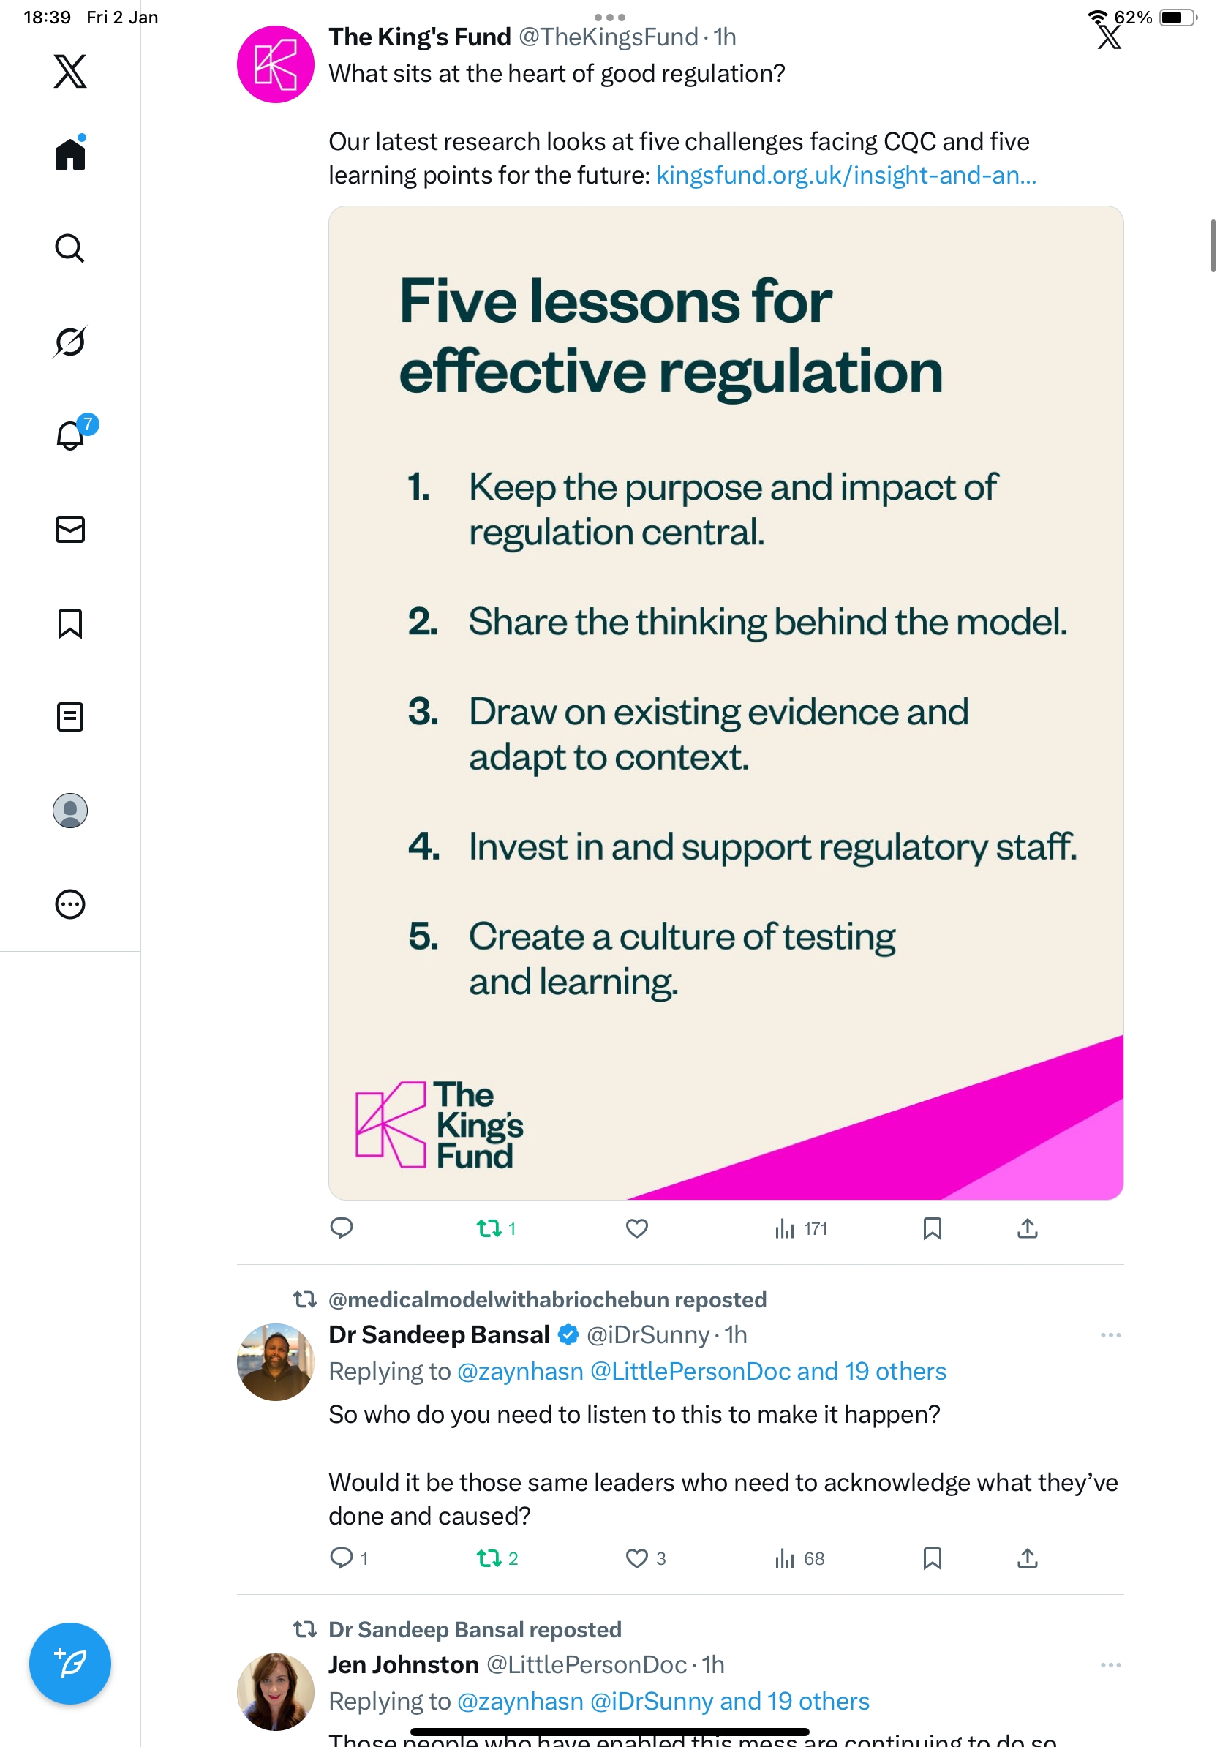
Task: Open more options on Jen Johnston's post
Action: point(1110,1665)
